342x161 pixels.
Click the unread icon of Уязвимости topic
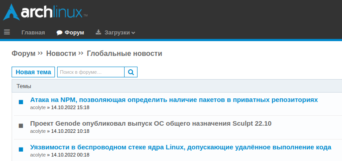pos(21,149)
